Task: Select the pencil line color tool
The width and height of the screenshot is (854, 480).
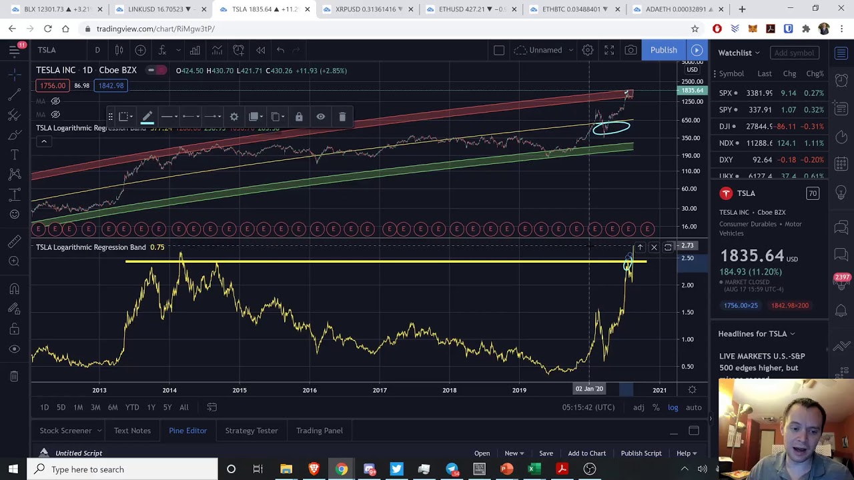Action: click(x=147, y=117)
